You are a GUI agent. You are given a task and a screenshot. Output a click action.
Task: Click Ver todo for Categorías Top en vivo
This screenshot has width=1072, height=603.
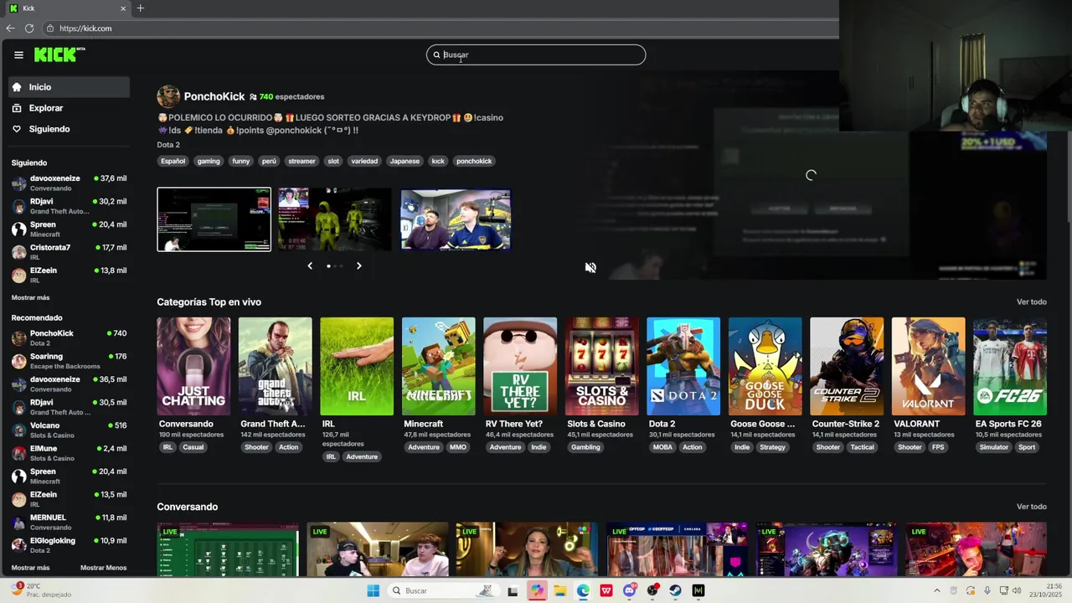tap(1032, 301)
